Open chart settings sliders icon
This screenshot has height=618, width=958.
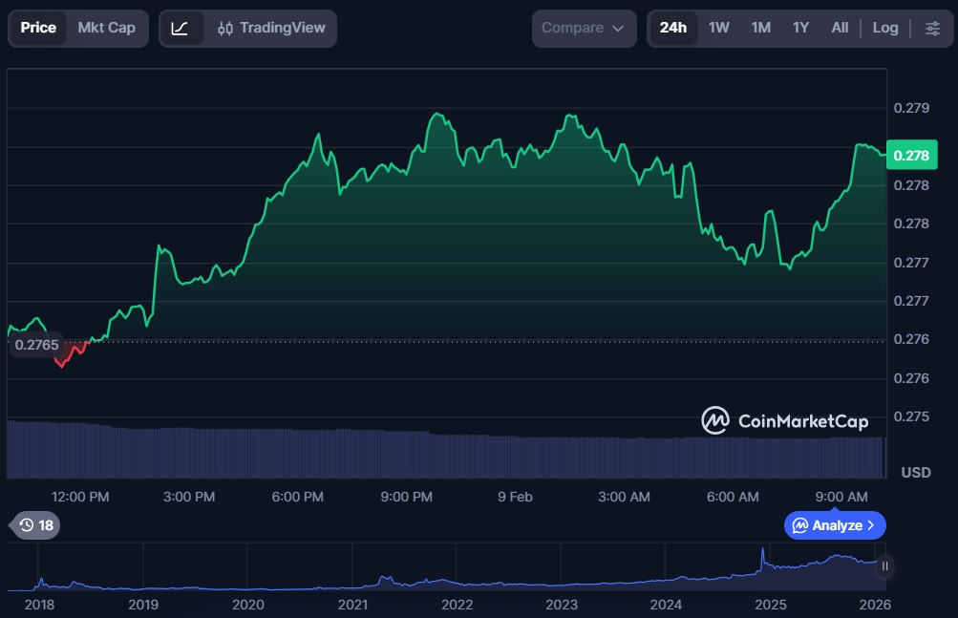pyautogui.click(x=932, y=29)
